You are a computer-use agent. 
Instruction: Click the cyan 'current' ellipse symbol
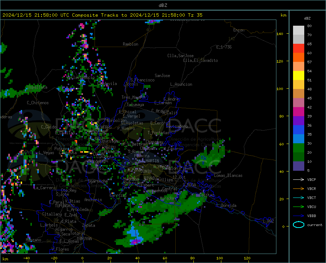tap(298, 225)
